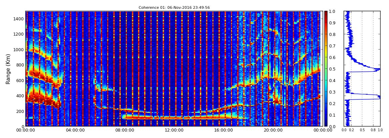Click the 04:00:00 time axis label
The height and width of the screenshot is (138, 389).
[75, 130]
